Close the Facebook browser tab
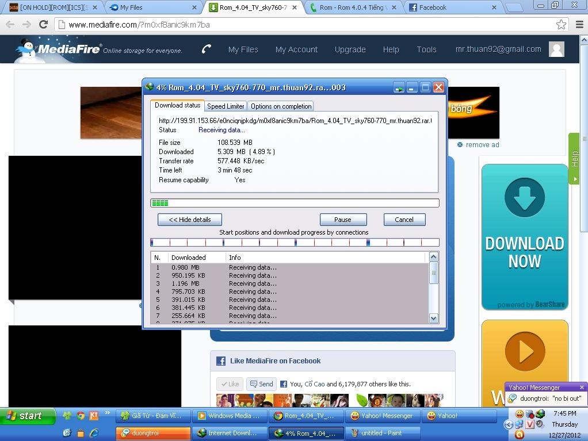 (494, 7)
